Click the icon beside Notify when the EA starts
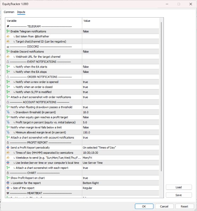 pos(8,66)
